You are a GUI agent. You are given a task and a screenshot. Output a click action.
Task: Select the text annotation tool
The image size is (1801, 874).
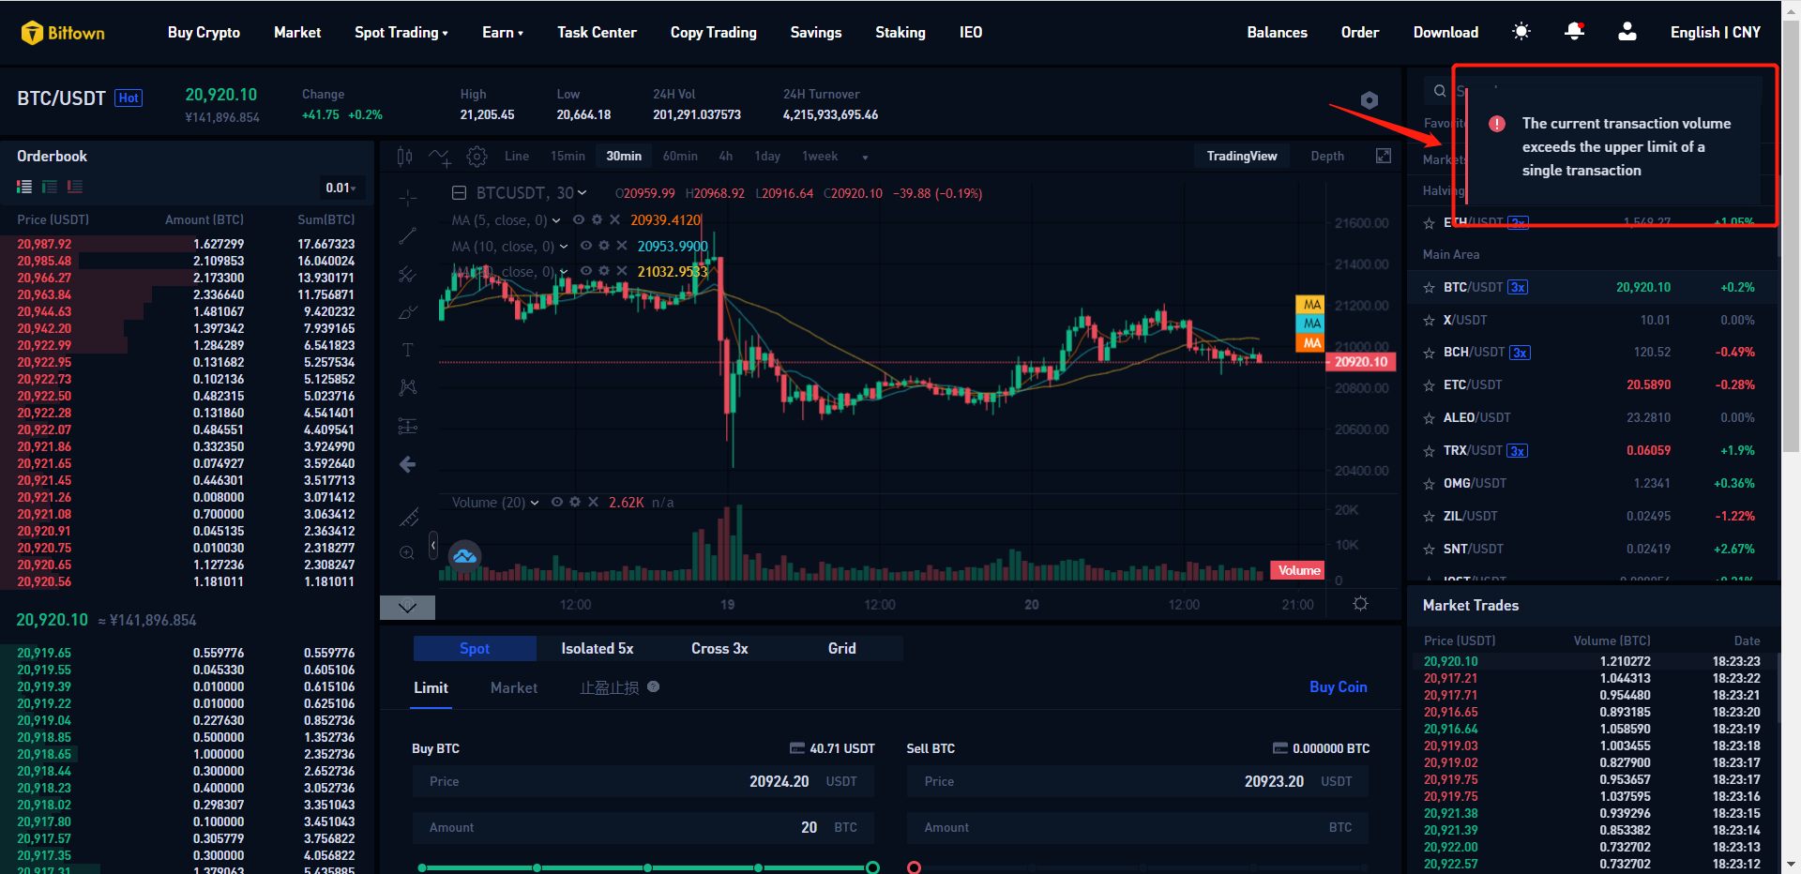[407, 350]
